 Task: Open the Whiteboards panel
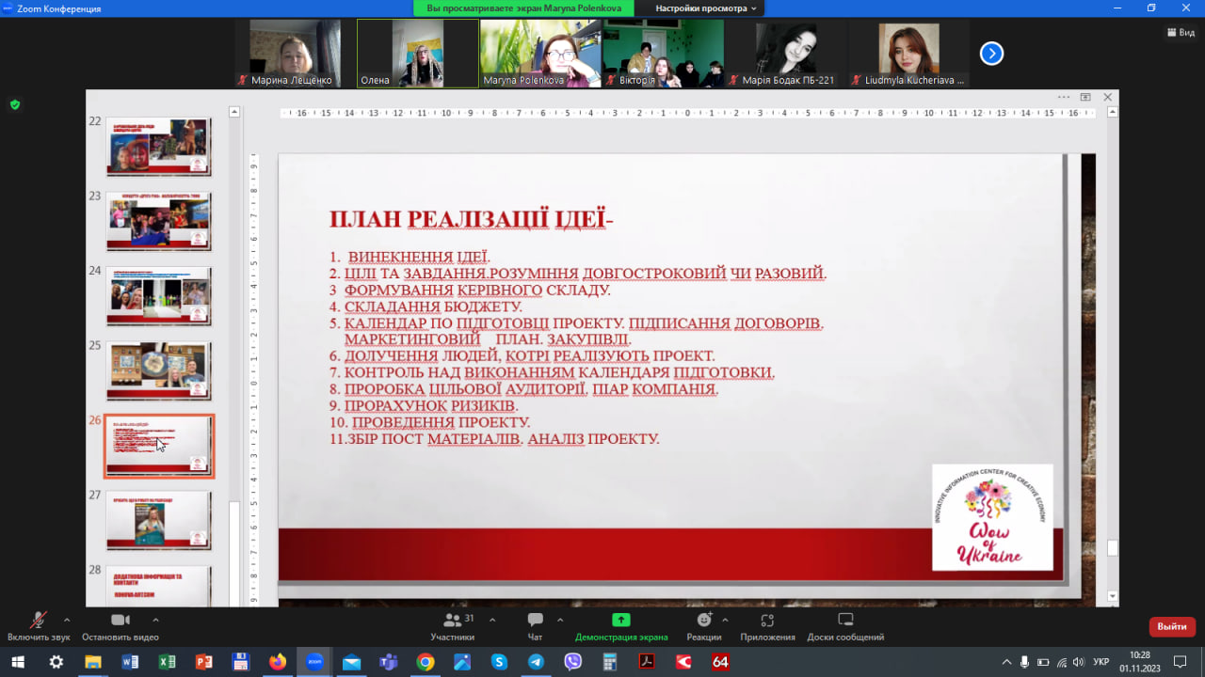click(844, 626)
